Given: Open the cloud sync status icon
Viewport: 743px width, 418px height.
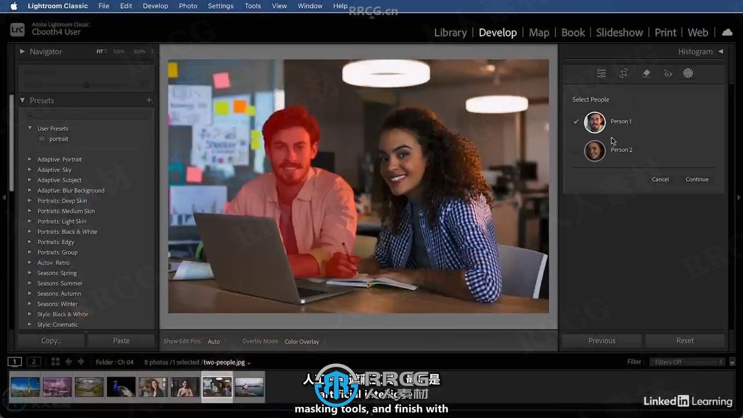Looking at the screenshot, I should coord(727,33).
